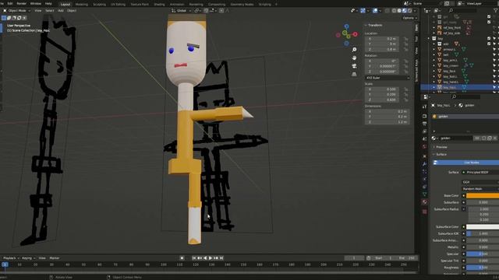The width and height of the screenshot is (499, 280).
Task: Open the World properties tab icon
Action: coord(424,147)
